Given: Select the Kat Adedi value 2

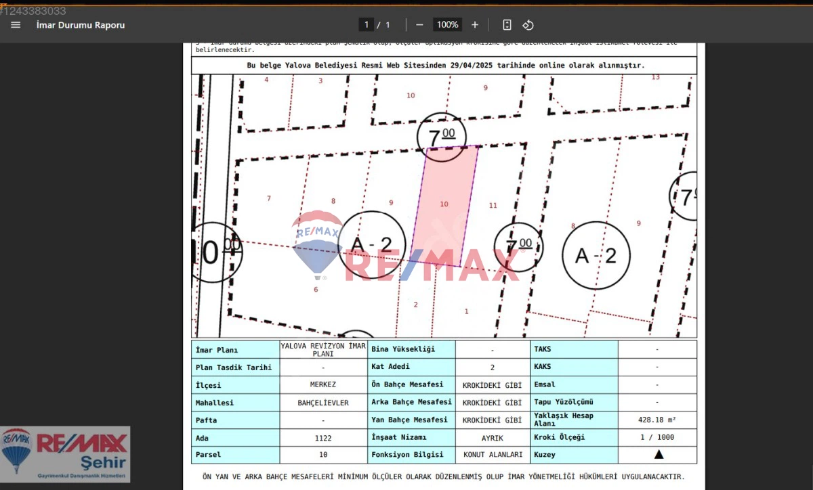Looking at the screenshot, I should pos(493,367).
